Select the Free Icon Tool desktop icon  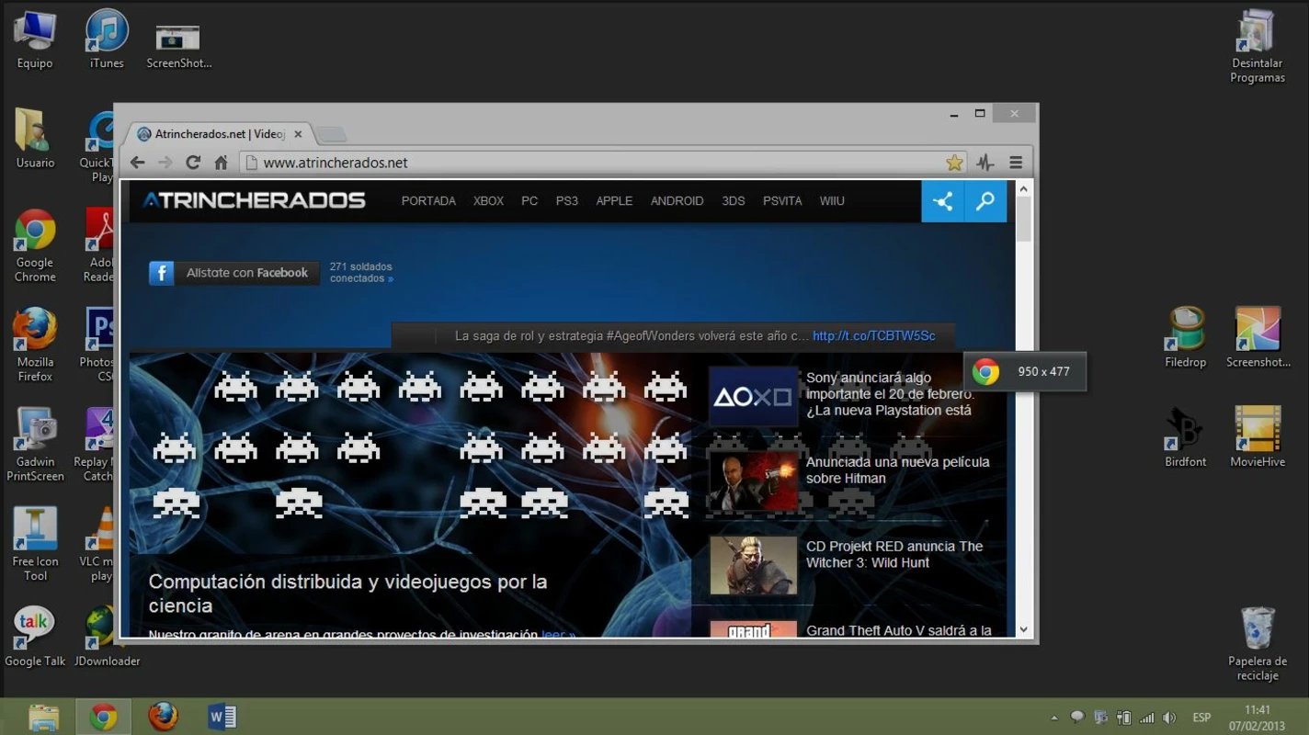pos(35,544)
